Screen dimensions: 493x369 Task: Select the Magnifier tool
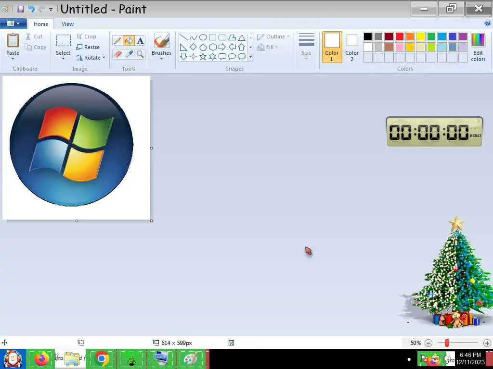point(140,54)
